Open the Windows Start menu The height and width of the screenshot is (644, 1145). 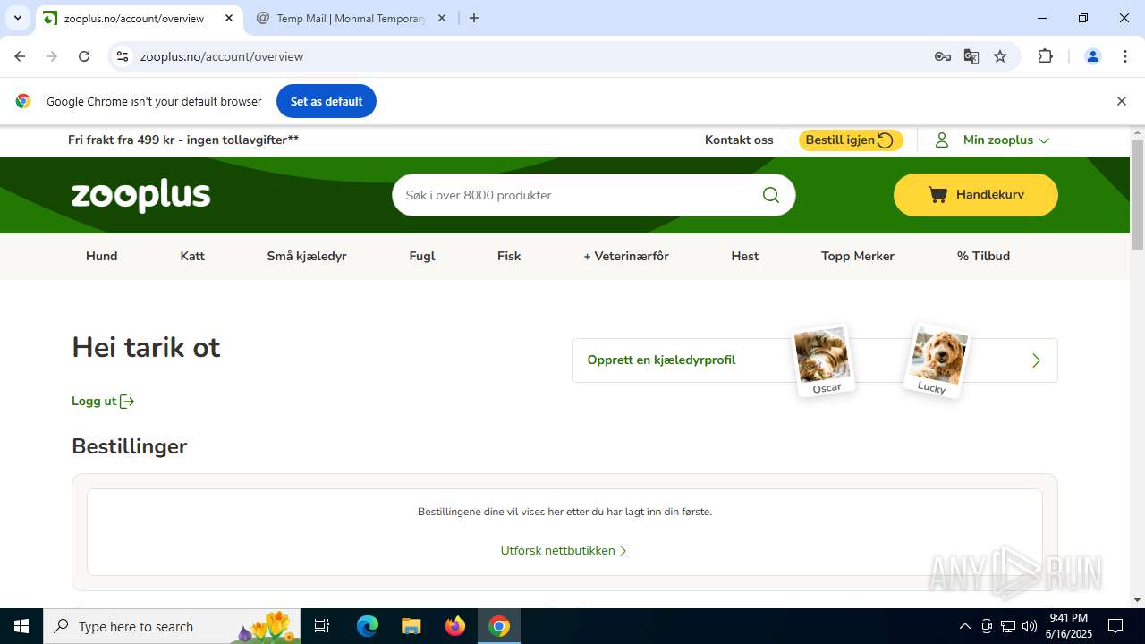[x=21, y=626]
